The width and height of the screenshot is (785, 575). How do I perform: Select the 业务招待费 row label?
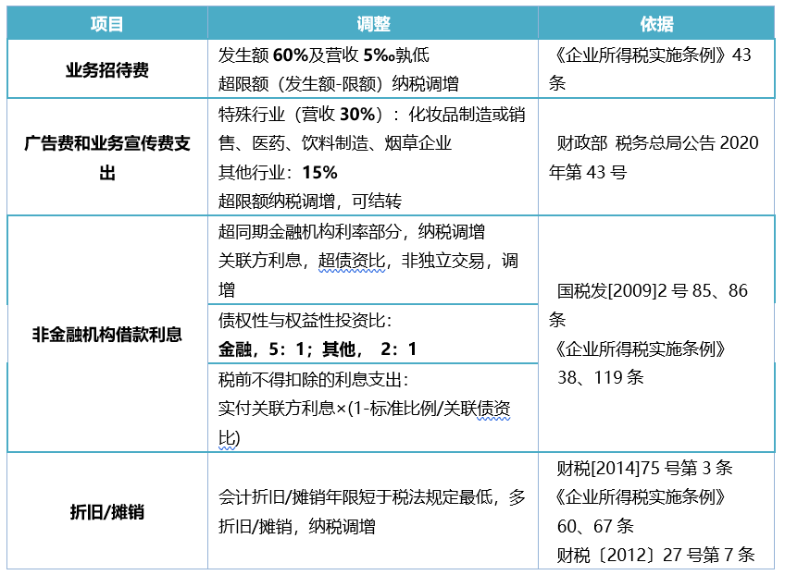pyautogui.click(x=107, y=69)
